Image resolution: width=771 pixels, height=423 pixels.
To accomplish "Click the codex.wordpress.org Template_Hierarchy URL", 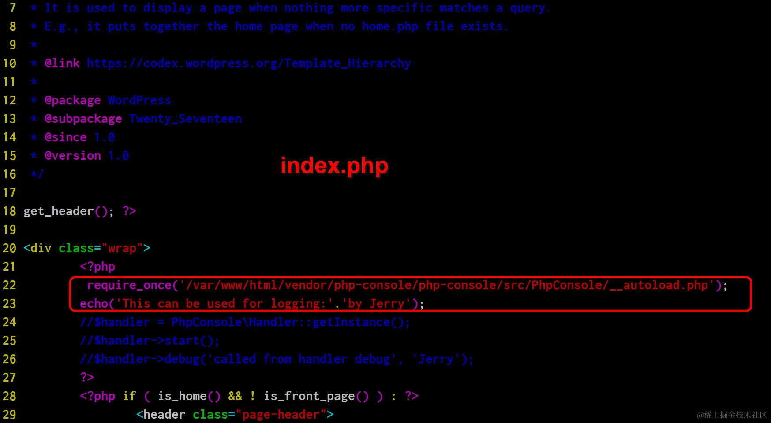I will coord(249,63).
